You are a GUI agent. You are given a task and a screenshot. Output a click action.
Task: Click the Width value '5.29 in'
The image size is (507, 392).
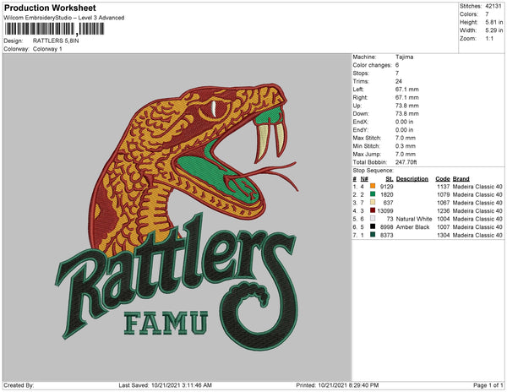[x=493, y=30]
